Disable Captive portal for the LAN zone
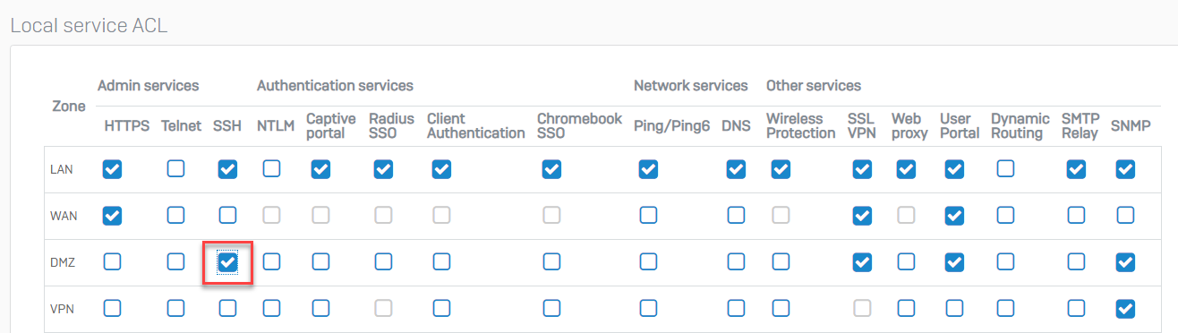1178x333 pixels. pos(320,169)
